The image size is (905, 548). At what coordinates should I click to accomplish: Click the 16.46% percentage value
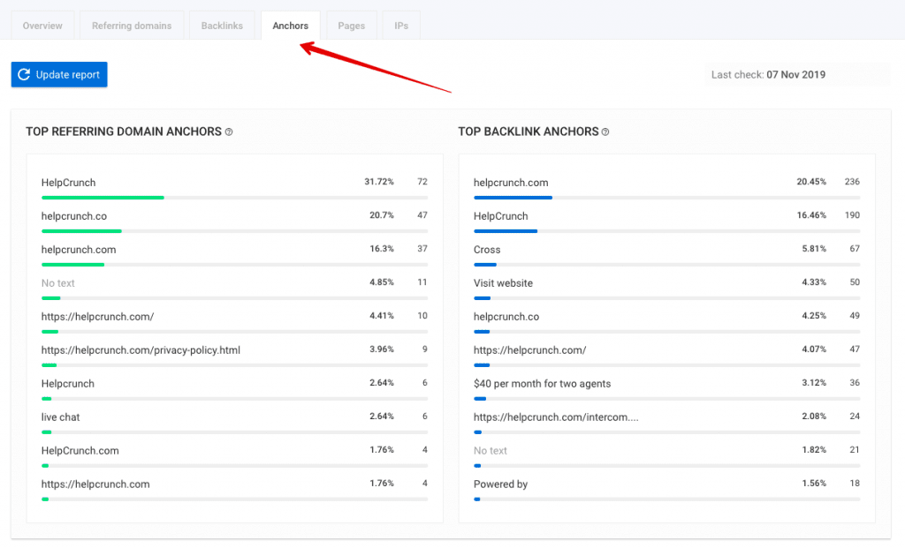(x=811, y=215)
